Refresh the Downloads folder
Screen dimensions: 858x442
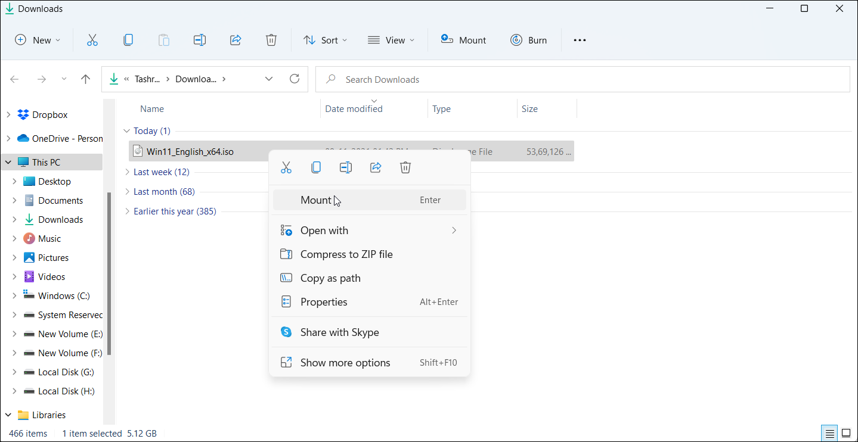294,79
